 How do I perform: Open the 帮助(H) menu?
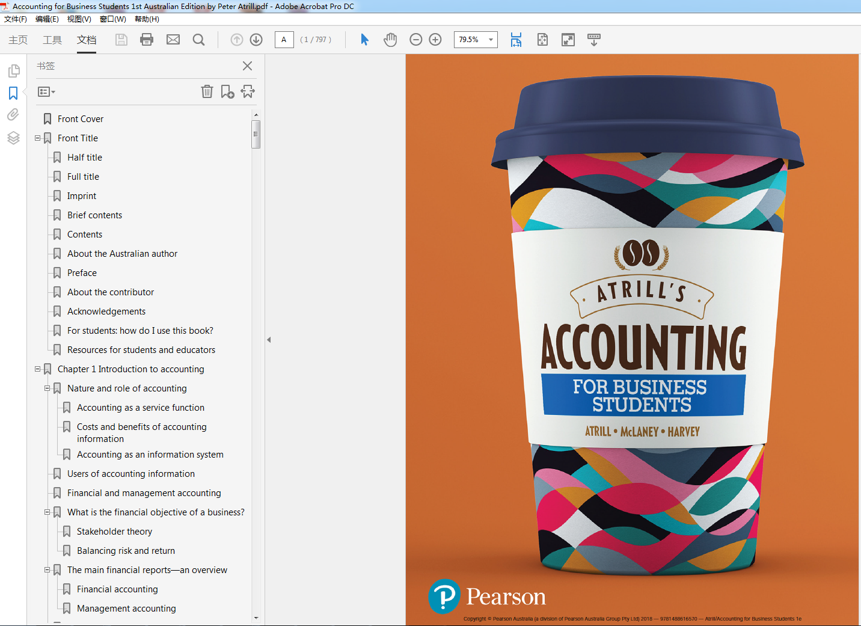click(147, 19)
